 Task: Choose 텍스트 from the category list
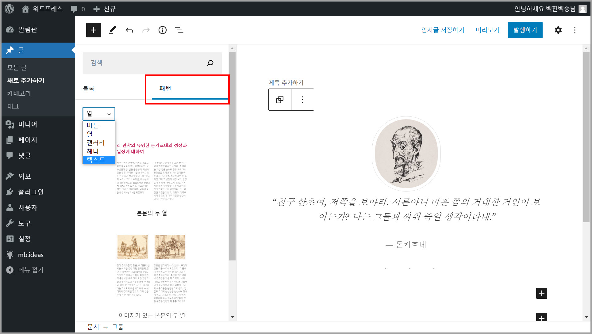tap(96, 160)
